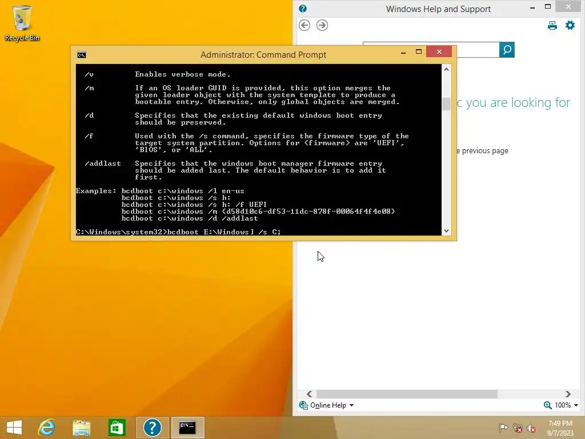Open Help and Support settings gear
This screenshot has height=439, width=585.
570,25
